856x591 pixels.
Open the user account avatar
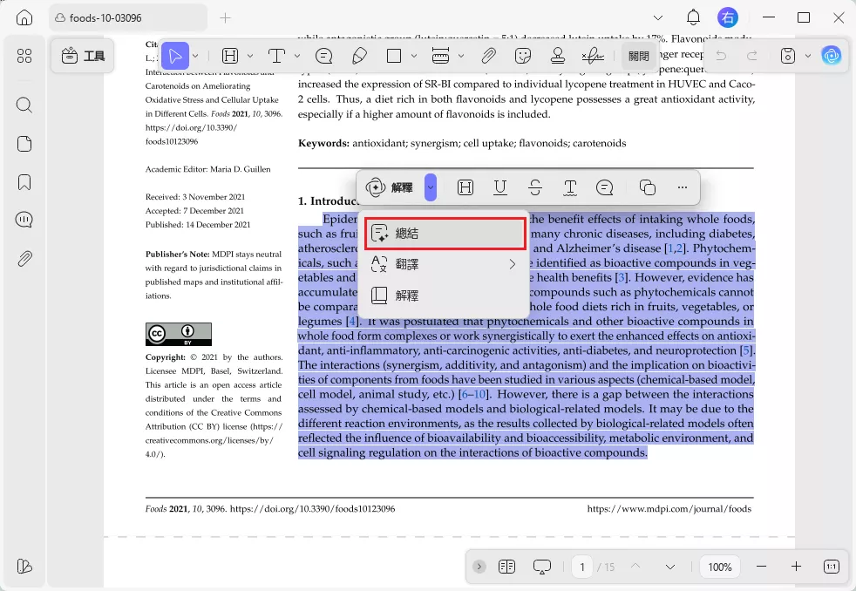728,17
